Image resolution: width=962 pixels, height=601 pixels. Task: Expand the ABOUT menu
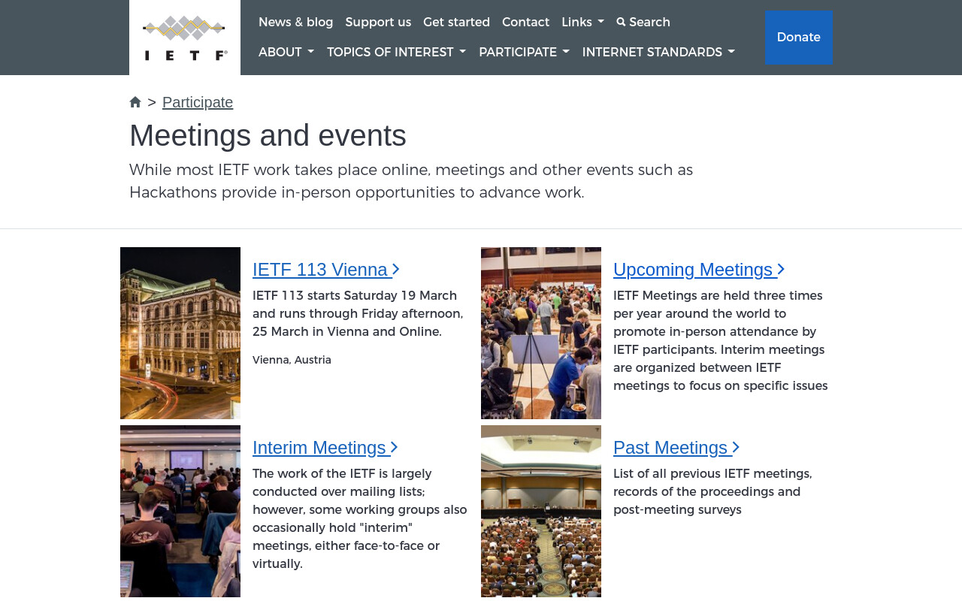286,53
